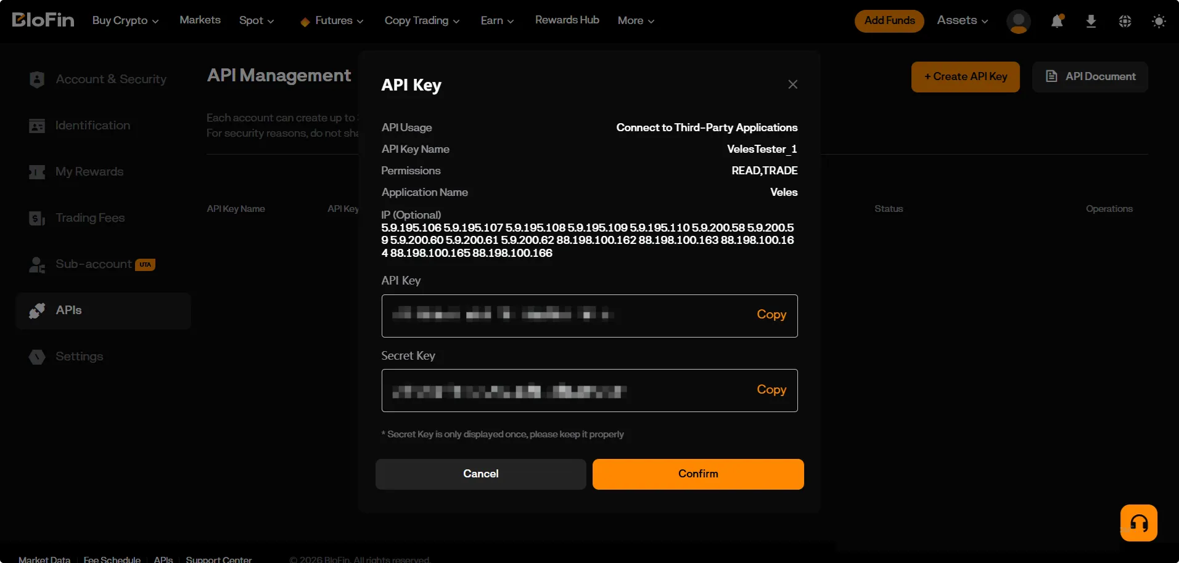Click the whitelisted IP address list
Screen dimensions: 1179x563
coord(588,240)
